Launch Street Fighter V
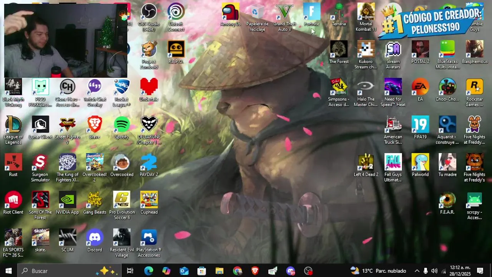This screenshot has width=492, height=277. tap(67, 131)
